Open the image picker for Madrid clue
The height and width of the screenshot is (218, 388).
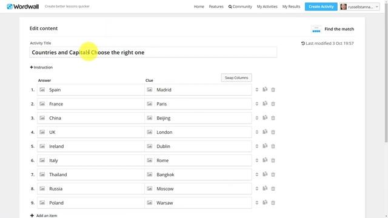tap(150, 90)
